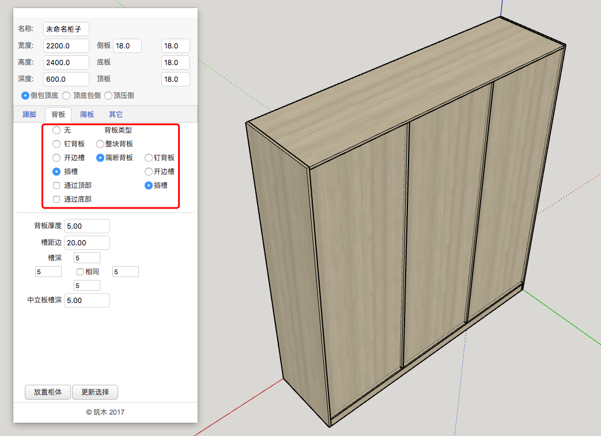This screenshot has height=436, width=601.
Task: Select the 深度 depth input field
Action: pyautogui.click(x=66, y=79)
